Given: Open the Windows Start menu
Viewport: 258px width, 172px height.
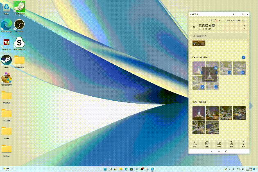Looking at the screenshot, I should point(104,169).
